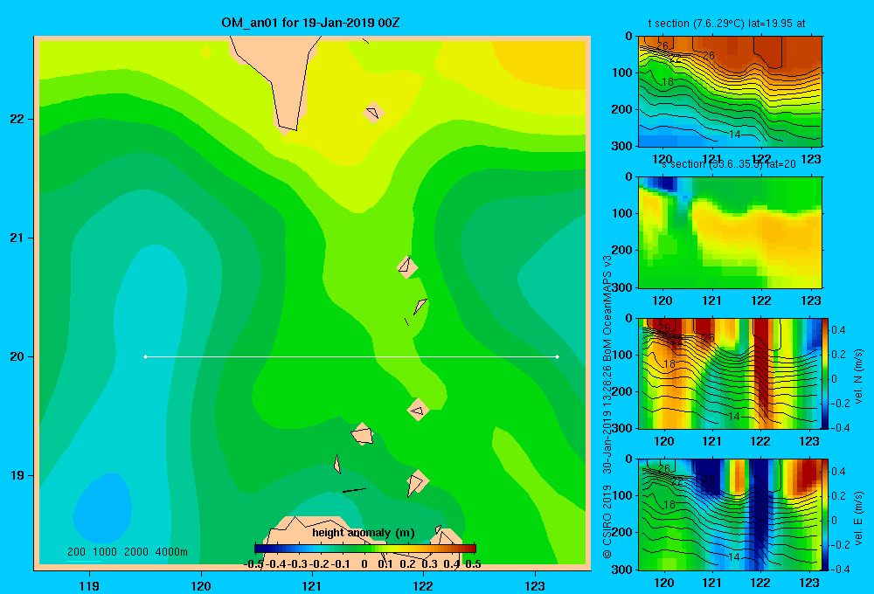Click depth label 100 of temperature section

pos(622,73)
